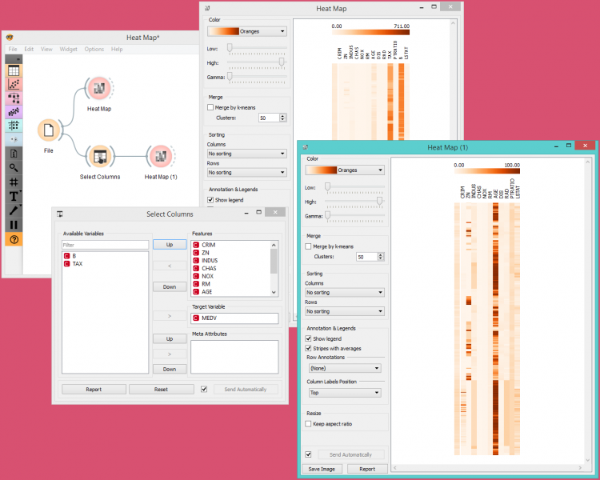
Task: Select the Select Columns widget node on canvas
Action: tap(100, 156)
